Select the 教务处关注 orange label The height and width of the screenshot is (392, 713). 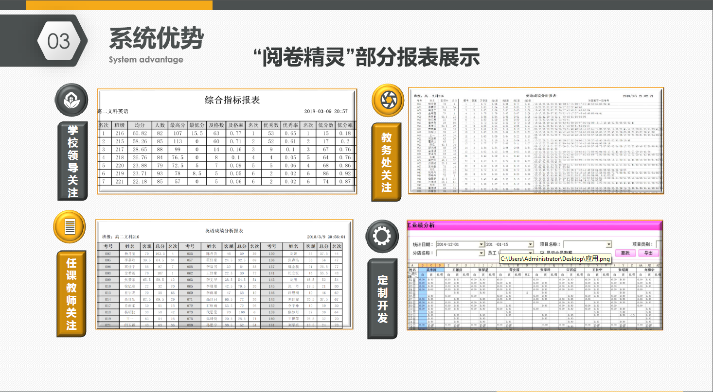pyautogui.click(x=387, y=162)
